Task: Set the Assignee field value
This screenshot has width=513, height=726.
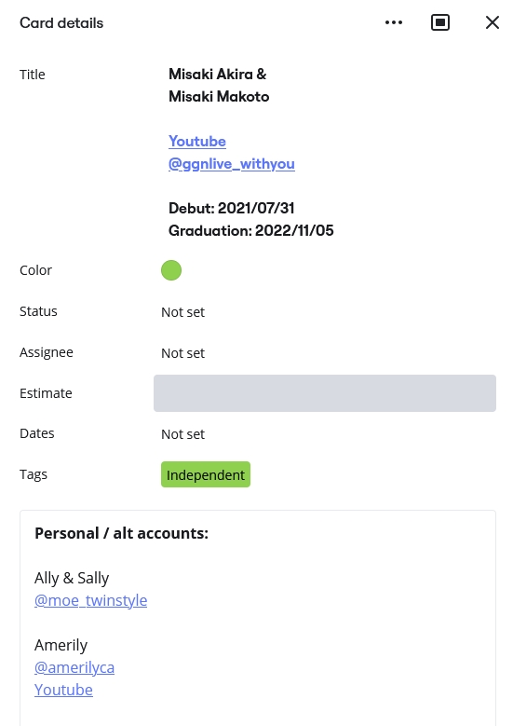Action: [182, 353]
